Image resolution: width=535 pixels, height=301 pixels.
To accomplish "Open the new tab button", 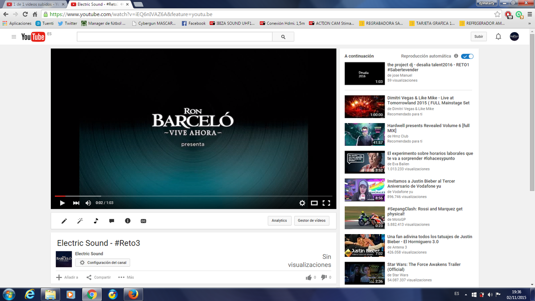I will click(x=138, y=4).
